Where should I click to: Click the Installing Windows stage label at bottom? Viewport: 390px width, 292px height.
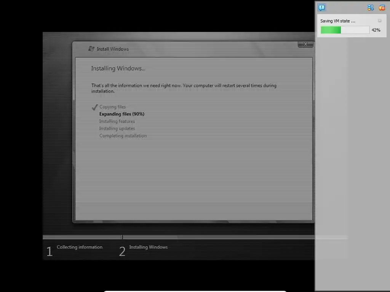(x=149, y=247)
